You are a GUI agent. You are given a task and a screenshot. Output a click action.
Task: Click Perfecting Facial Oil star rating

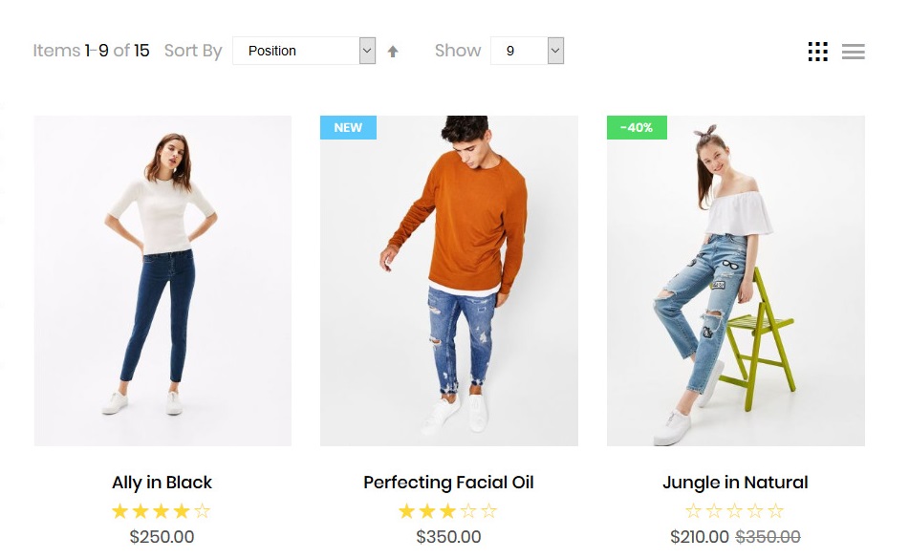click(x=448, y=511)
